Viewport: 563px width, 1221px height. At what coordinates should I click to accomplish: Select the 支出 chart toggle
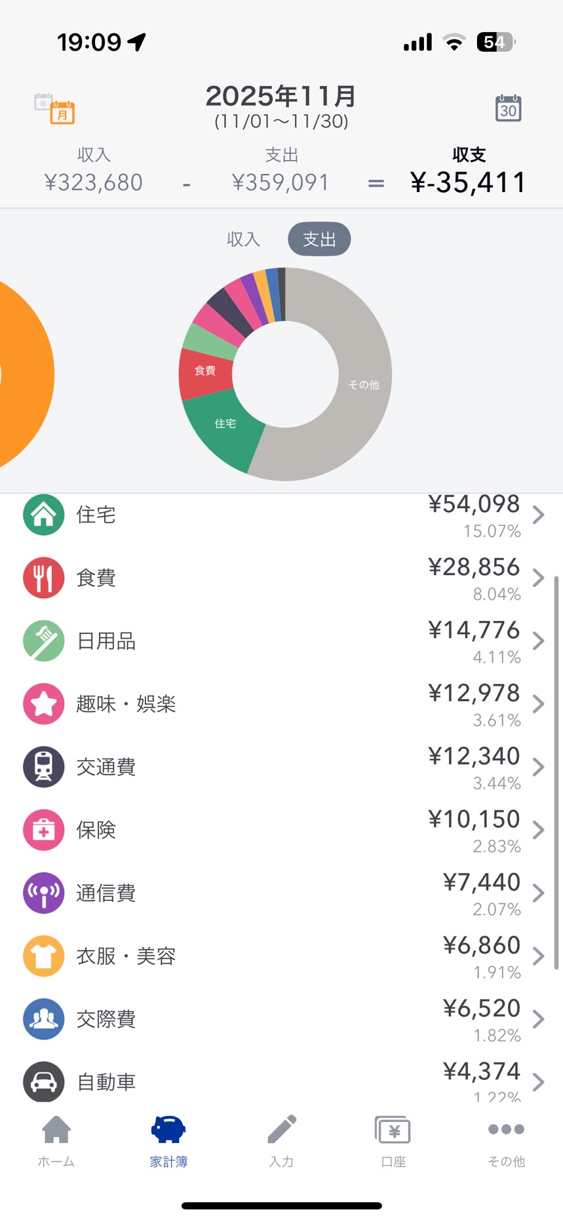pyautogui.click(x=319, y=239)
